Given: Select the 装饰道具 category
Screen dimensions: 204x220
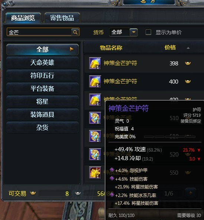Looking at the screenshot, I should [x=42, y=114].
